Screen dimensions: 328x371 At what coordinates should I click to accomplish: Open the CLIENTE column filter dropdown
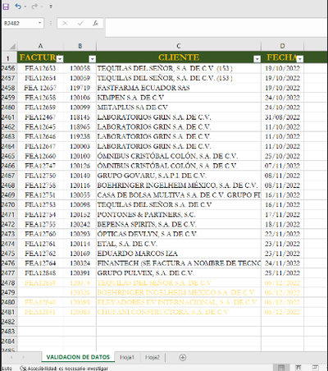[x=257, y=59]
